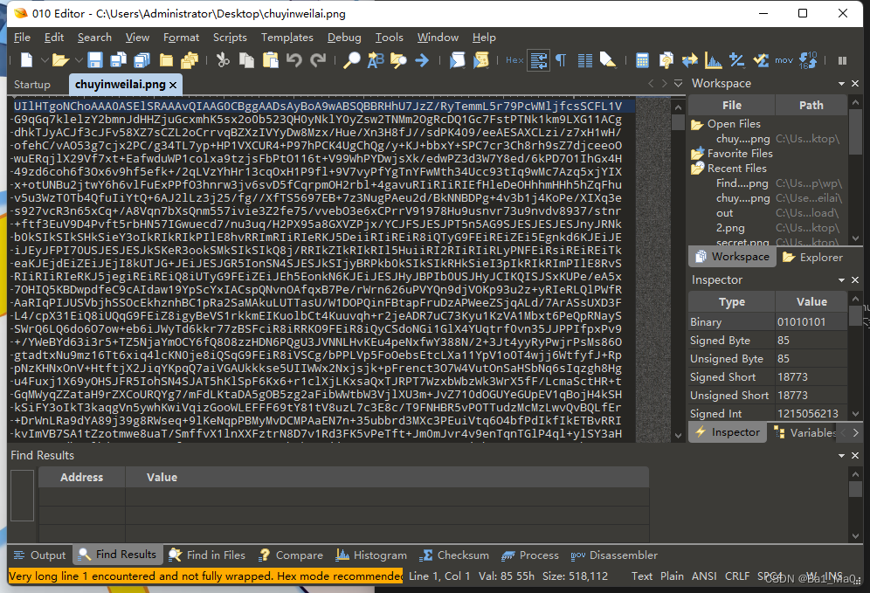Save the file with floppy icon

coord(95,60)
